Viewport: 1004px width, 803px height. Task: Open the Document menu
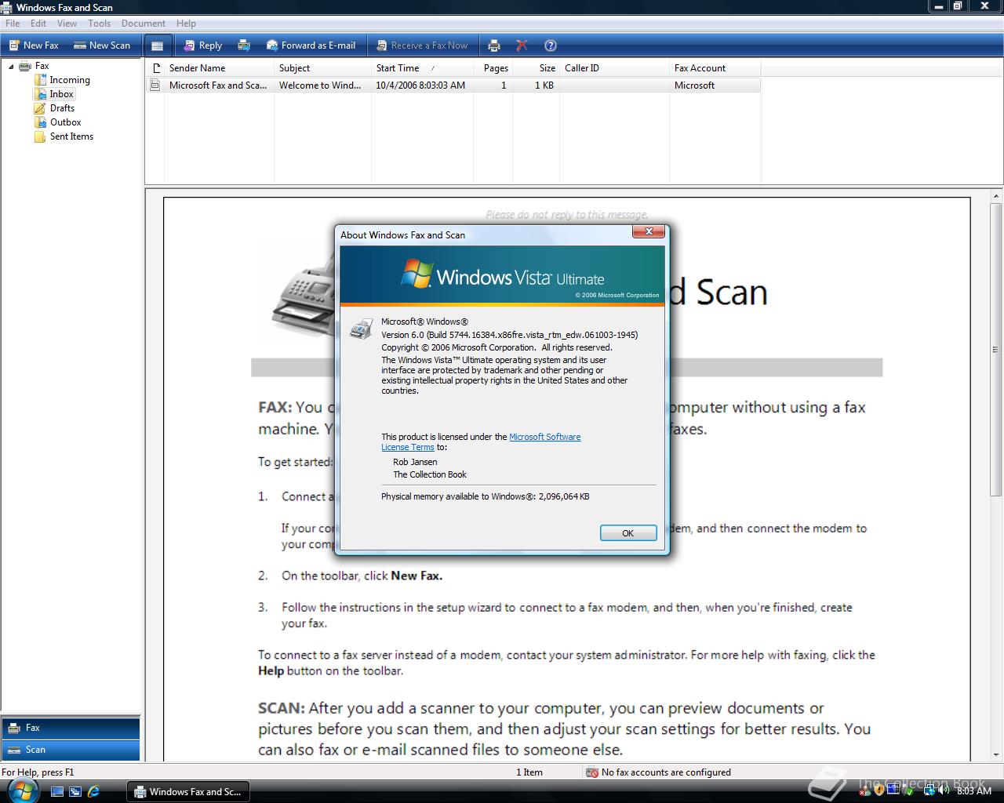[x=144, y=24]
